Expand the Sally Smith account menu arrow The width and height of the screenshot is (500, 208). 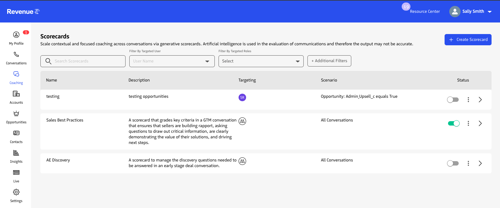490,12
